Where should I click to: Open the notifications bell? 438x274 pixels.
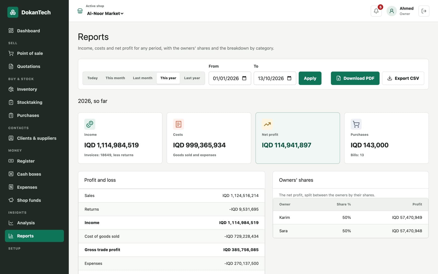376,11
